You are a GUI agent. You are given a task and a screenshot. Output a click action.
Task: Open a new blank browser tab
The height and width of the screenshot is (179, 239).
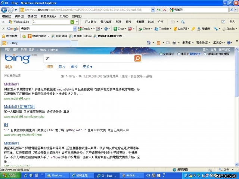point(75,43)
